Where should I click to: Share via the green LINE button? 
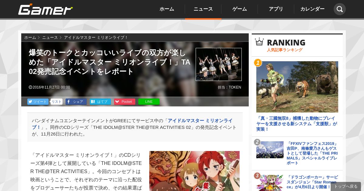[x=149, y=102]
